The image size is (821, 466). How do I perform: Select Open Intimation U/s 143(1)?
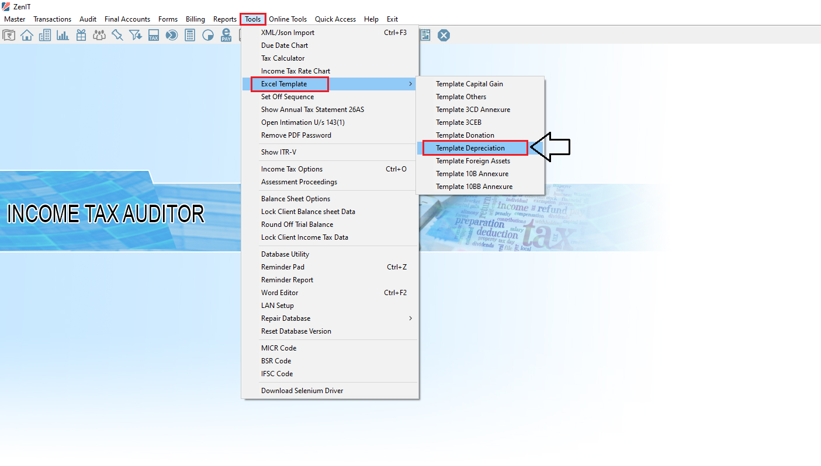pyautogui.click(x=330, y=122)
